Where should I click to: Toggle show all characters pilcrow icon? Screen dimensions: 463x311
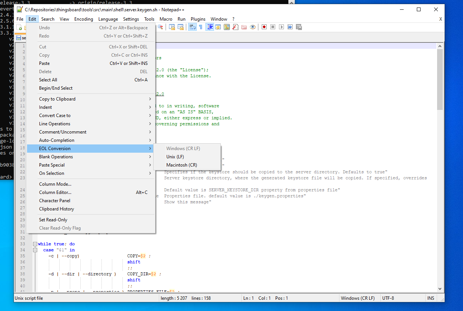point(201,27)
